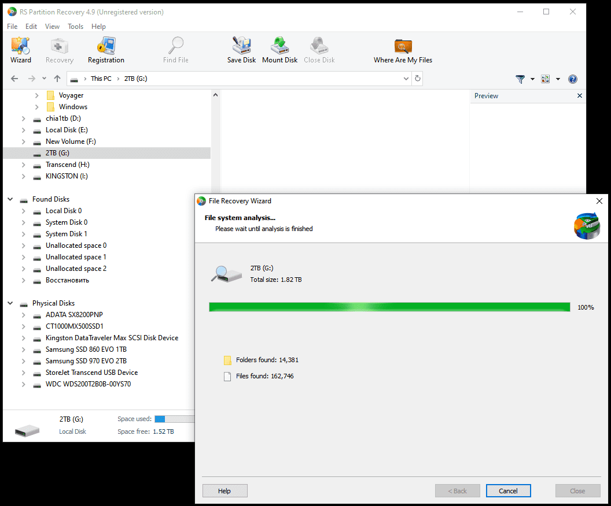Go back with the left arrow
This screenshot has width=611, height=506.
[14, 79]
